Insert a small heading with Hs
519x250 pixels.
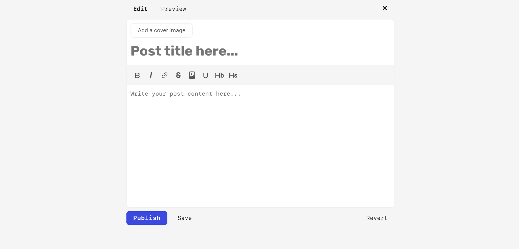[x=233, y=75]
